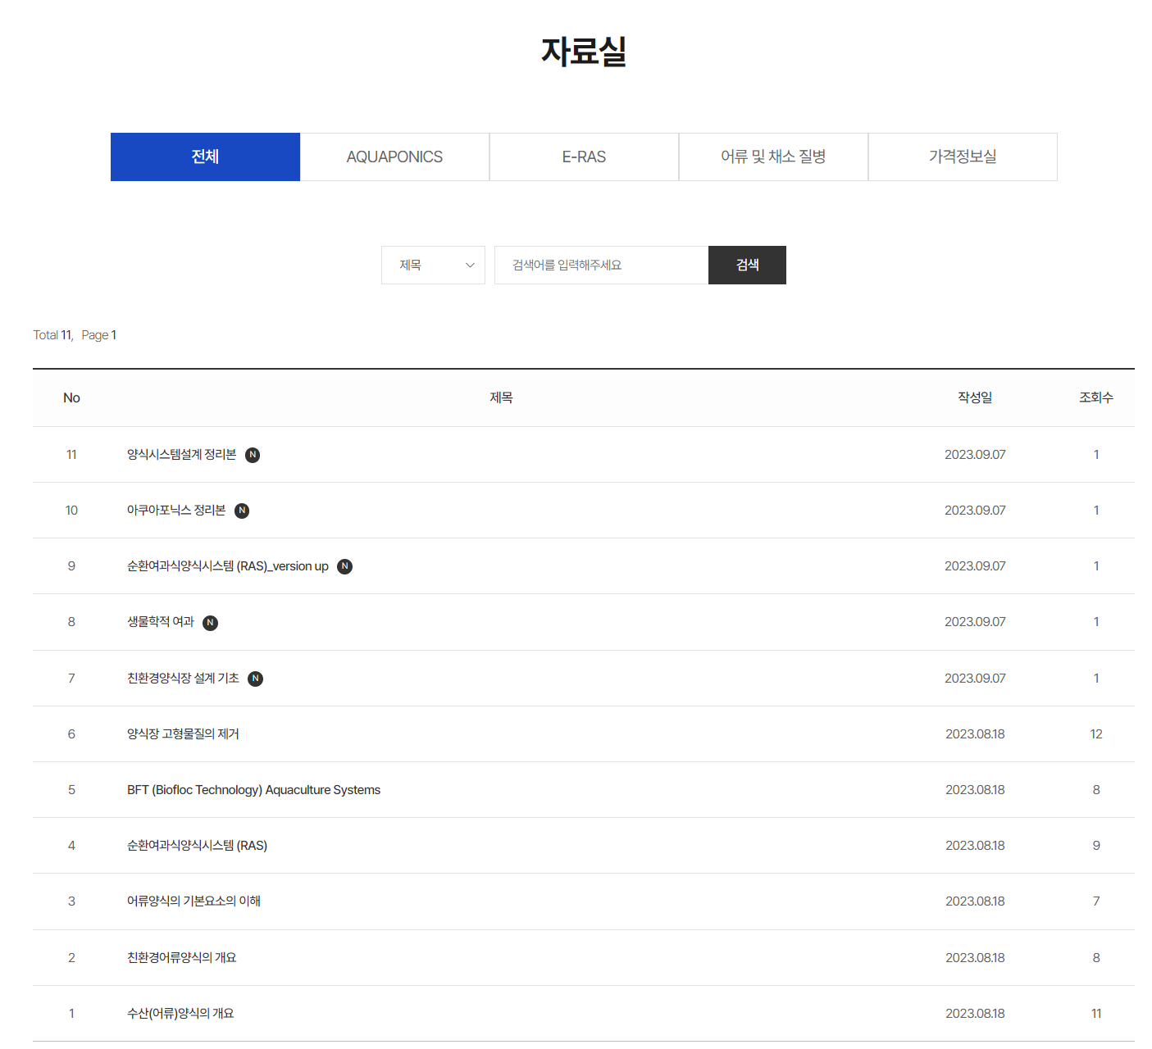1152x1049 pixels.
Task: Open post 친환경어류양식의 개요
Action: 181,957
